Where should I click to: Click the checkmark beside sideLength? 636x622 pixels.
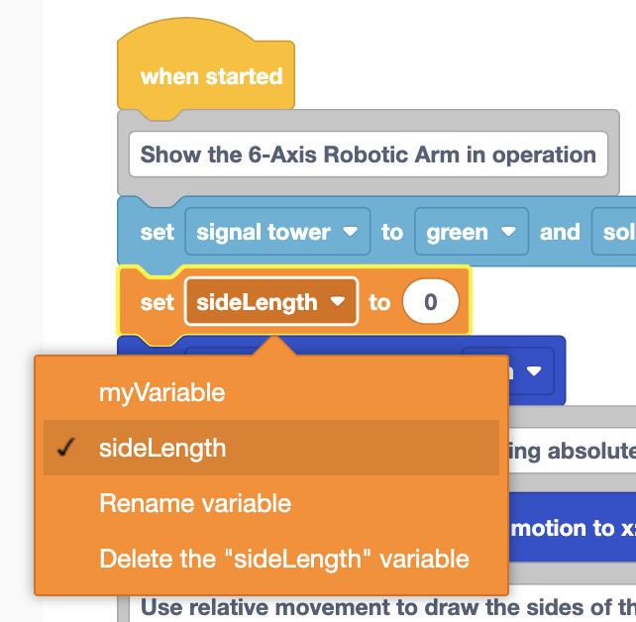(65, 448)
